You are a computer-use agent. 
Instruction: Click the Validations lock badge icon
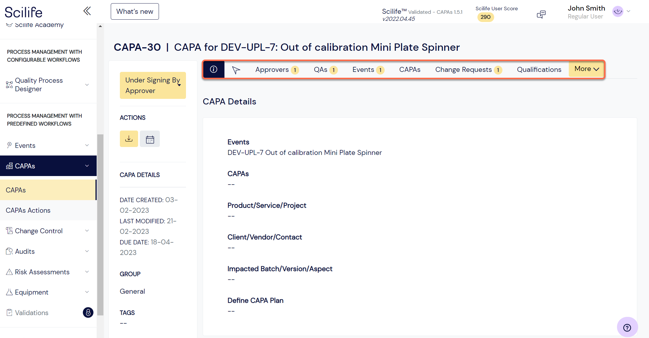[x=88, y=312]
